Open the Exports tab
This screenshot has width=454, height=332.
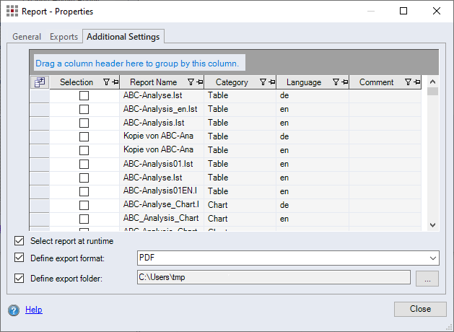click(64, 37)
